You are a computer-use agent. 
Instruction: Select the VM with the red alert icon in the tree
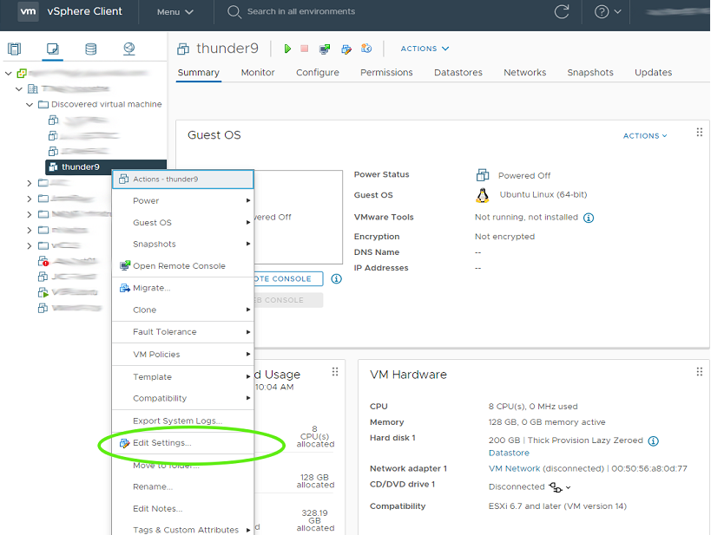[x=43, y=261]
